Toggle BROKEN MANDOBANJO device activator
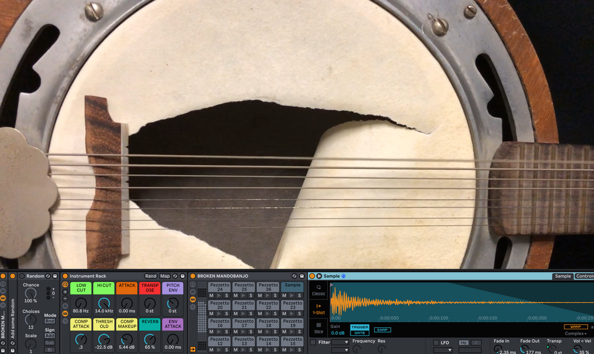 click(193, 276)
